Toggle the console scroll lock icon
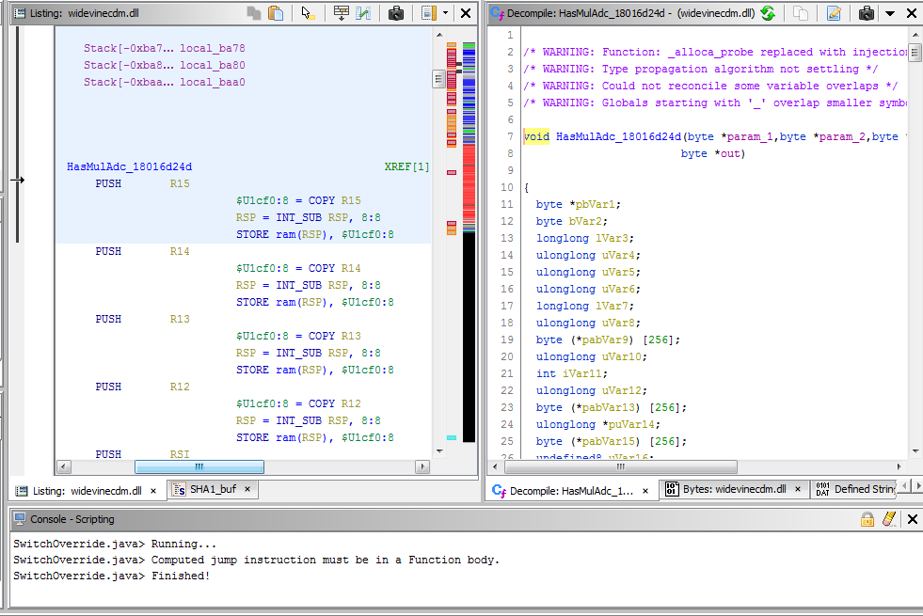The image size is (923, 616). (x=867, y=519)
